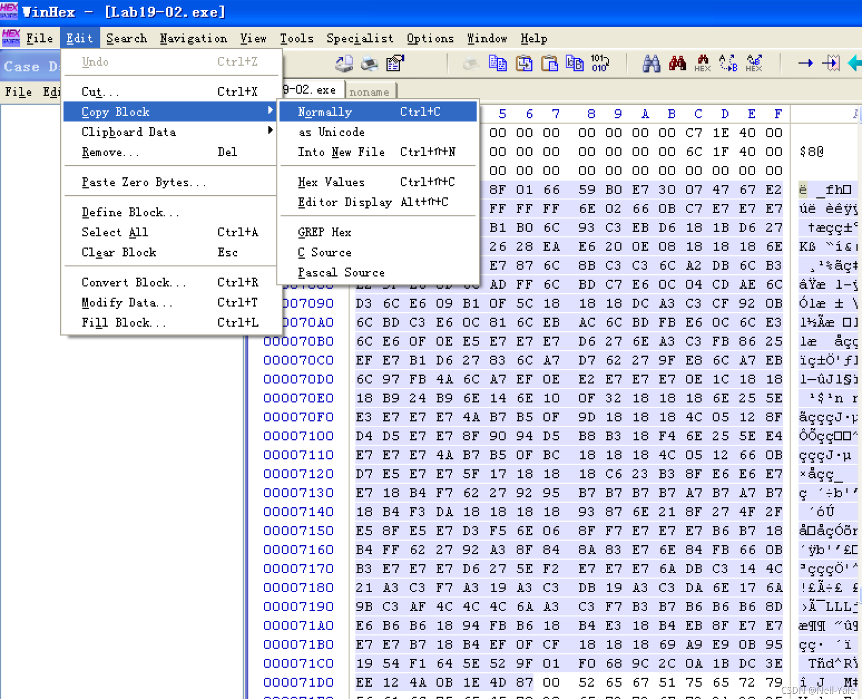Screen dimensions: 862x699
Task: Click the Replace Text A-to-B icon
Action: click(728, 64)
